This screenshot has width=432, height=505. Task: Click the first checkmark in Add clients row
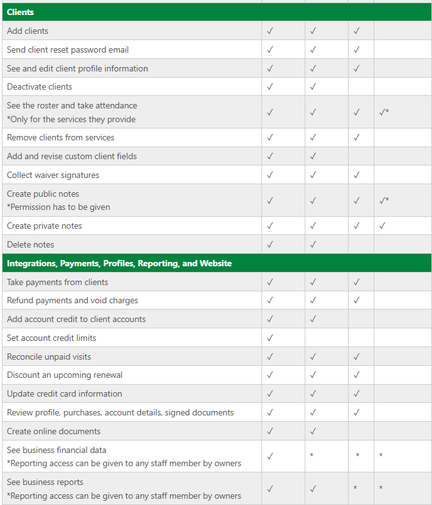tap(270, 31)
